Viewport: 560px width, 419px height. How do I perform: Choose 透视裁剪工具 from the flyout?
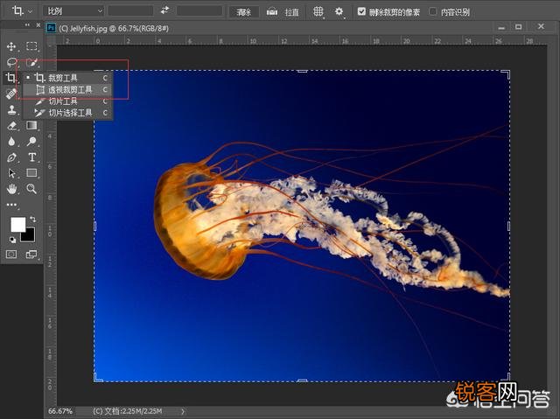point(68,89)
